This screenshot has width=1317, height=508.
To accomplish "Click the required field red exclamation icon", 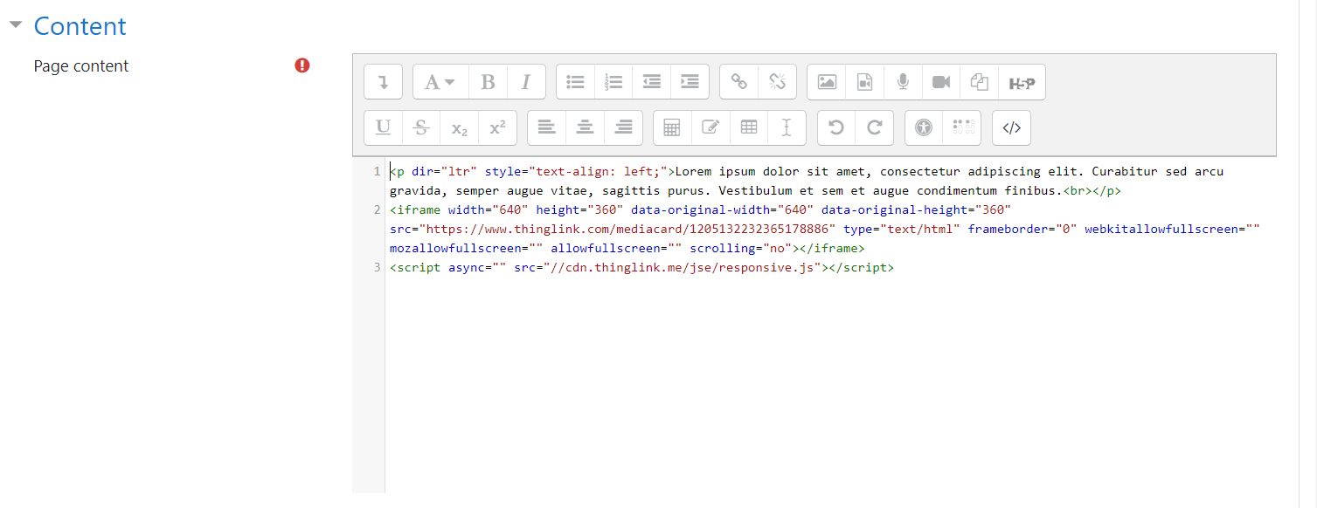I will tap(302, 65).
